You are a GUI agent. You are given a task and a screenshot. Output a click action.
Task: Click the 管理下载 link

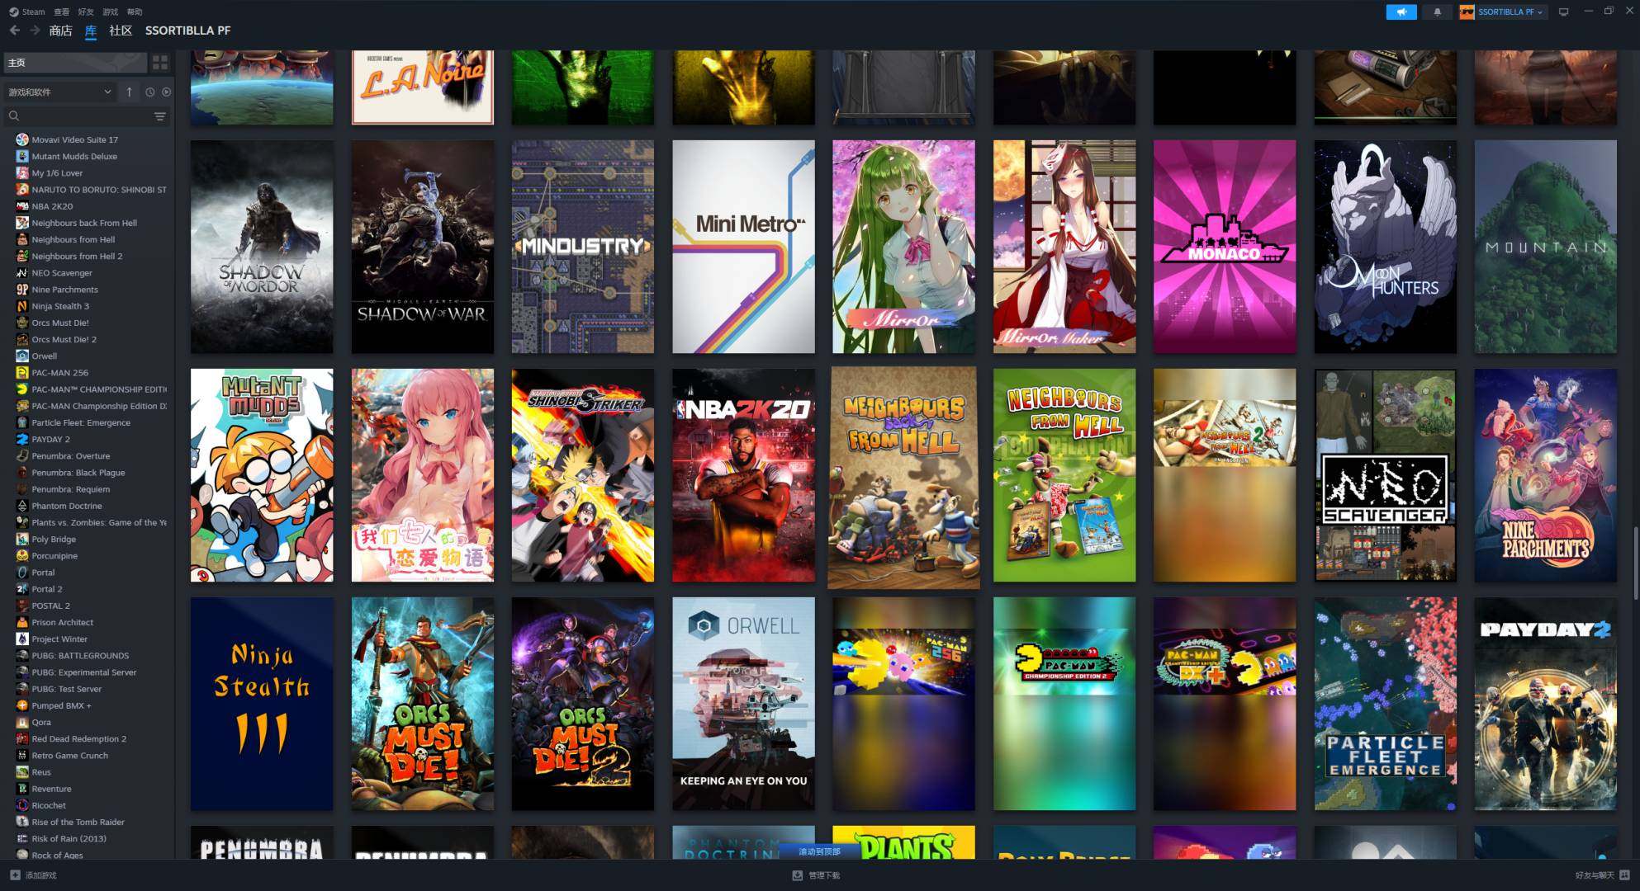click(x=824, y=875)
